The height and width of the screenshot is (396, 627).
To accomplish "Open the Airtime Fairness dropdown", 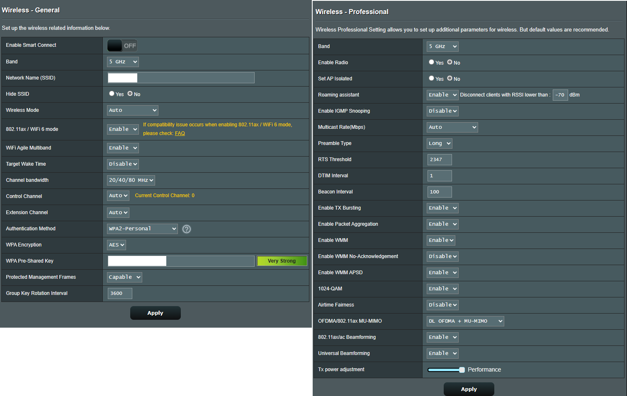I will 442,305.
